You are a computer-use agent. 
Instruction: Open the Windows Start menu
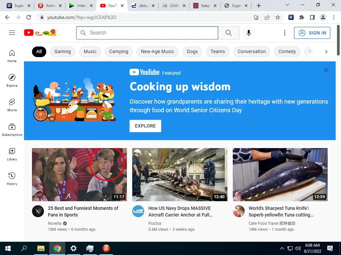click(8, 248)
